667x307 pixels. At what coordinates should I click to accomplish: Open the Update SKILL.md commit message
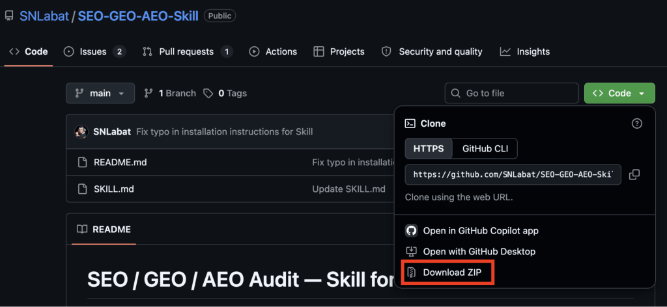click(x=349, y=189)
